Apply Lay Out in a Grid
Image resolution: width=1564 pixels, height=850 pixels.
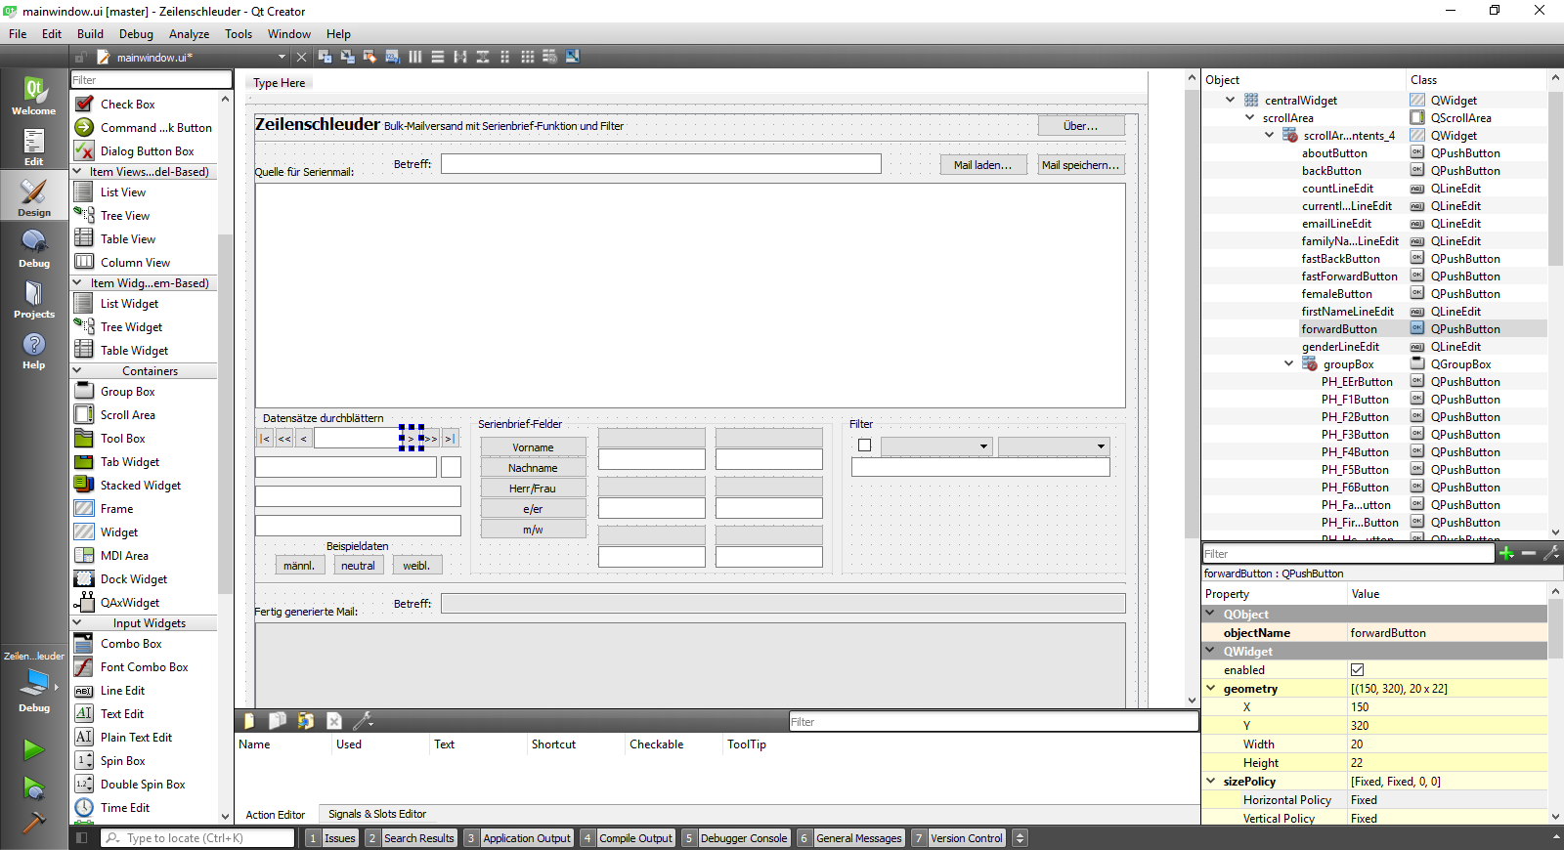(x=527, y=57)
